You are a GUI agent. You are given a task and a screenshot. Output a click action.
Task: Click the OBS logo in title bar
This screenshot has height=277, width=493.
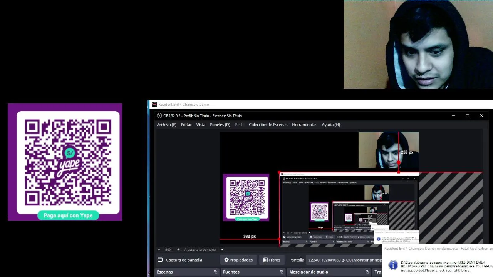[x=159, y=116]
